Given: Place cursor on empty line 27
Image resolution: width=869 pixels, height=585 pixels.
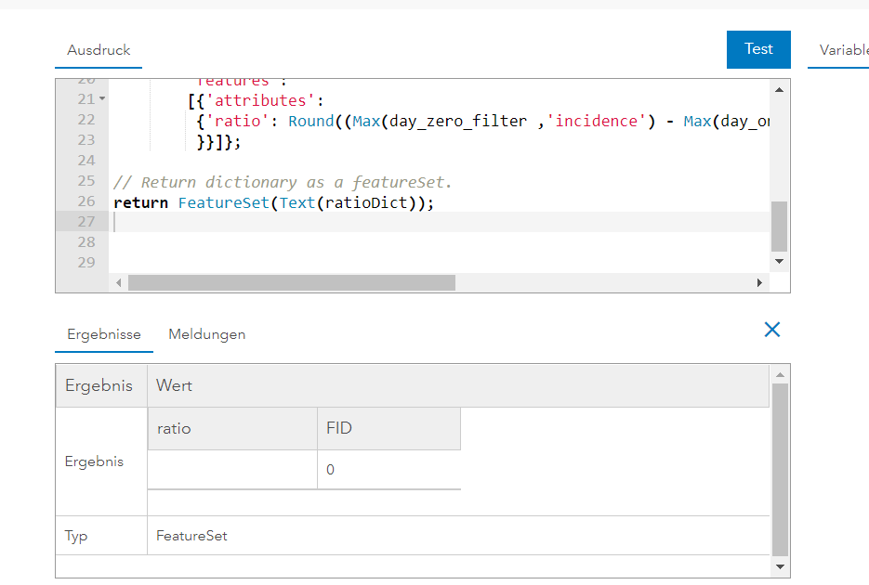Looking at the screenshot, I should (372, 221).
